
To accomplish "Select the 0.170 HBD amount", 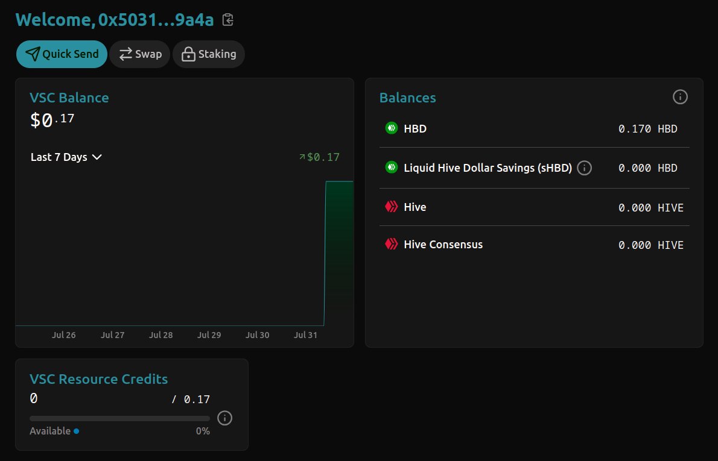I will click(648, 129).
